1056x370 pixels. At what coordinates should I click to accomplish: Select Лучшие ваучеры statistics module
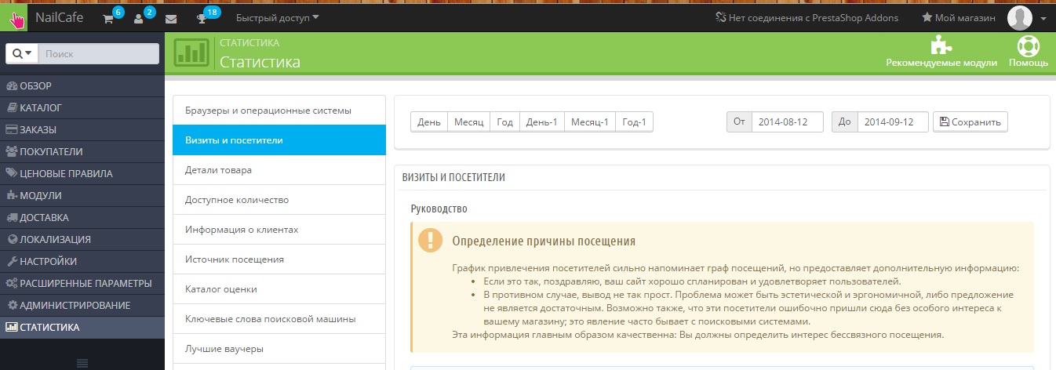(x=279, y=349)
